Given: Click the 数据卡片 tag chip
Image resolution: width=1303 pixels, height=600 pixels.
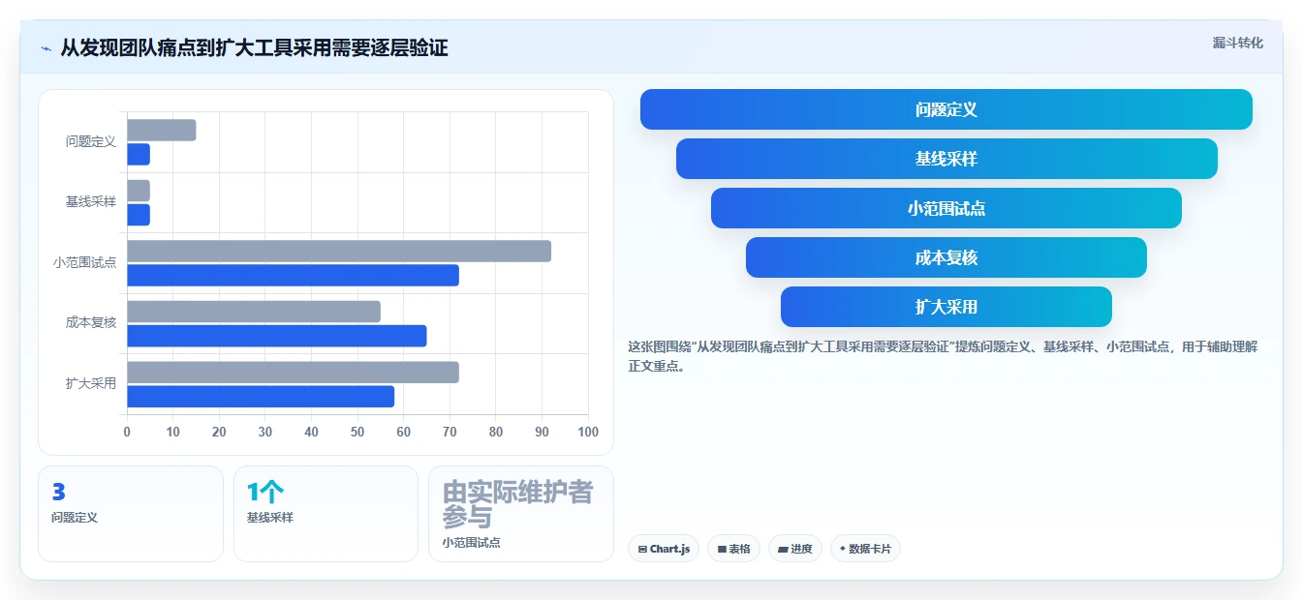Looking at the screenshot, I should click(865, 549).
